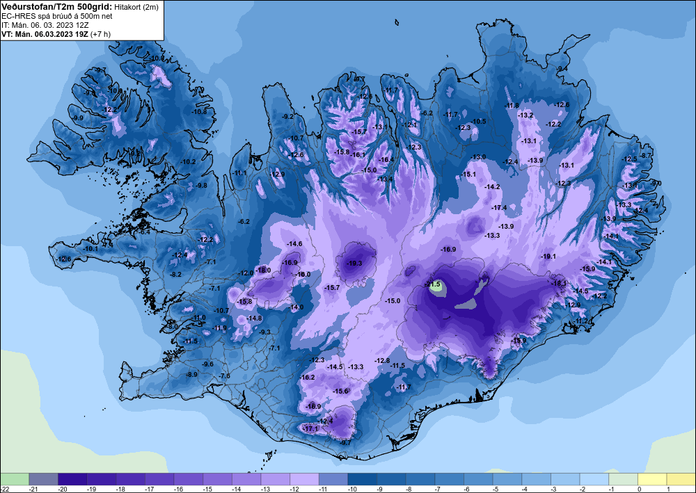This screenshot has height=493, width=696.
Task: Click the -9.6 temperature label
Action: point(207,364)
